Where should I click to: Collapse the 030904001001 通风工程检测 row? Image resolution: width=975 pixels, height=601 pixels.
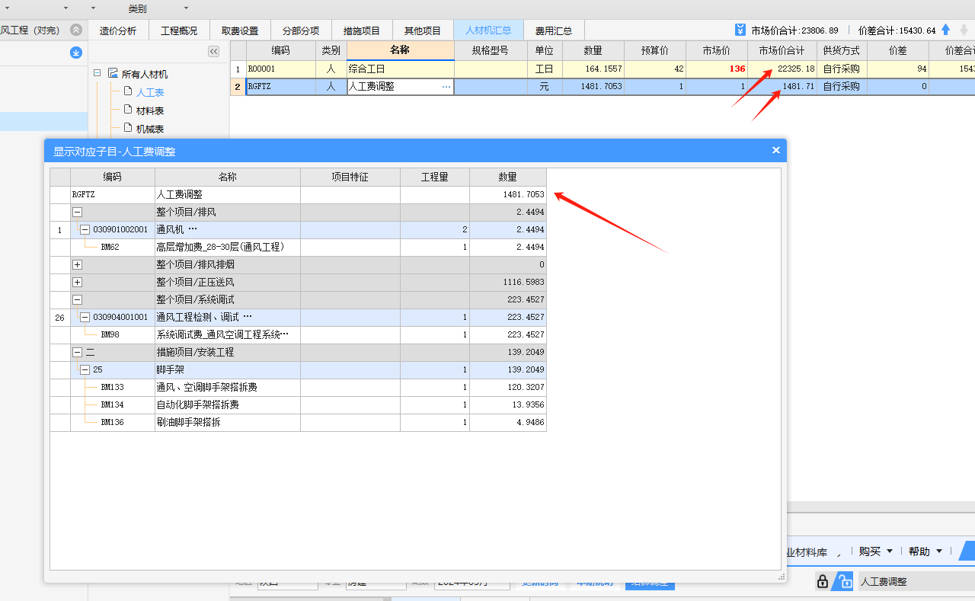tap(85, 317)
